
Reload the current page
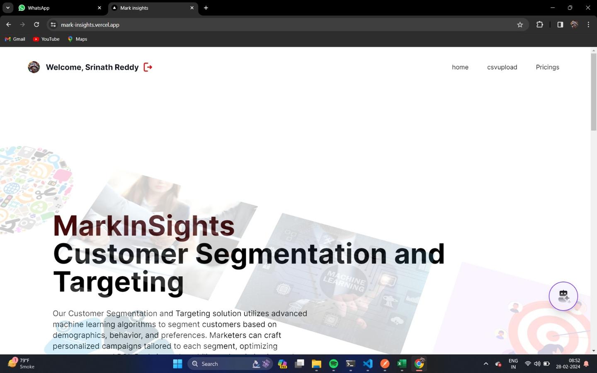pyautogui.click(x=36, y=24)
